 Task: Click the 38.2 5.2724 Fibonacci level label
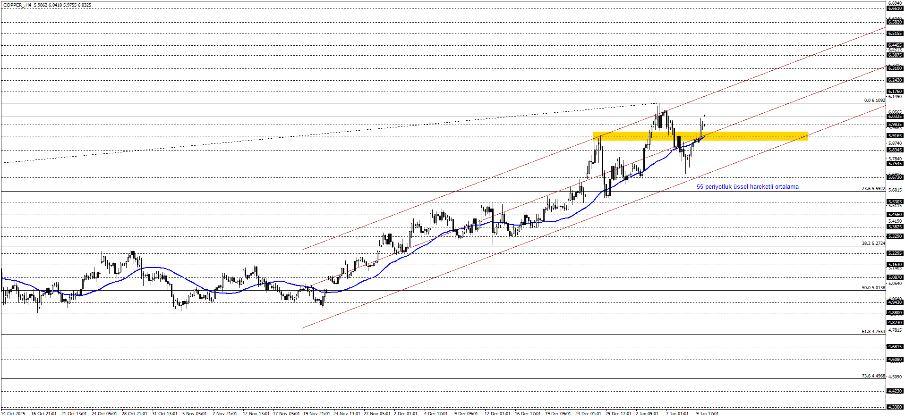(873, 243)
